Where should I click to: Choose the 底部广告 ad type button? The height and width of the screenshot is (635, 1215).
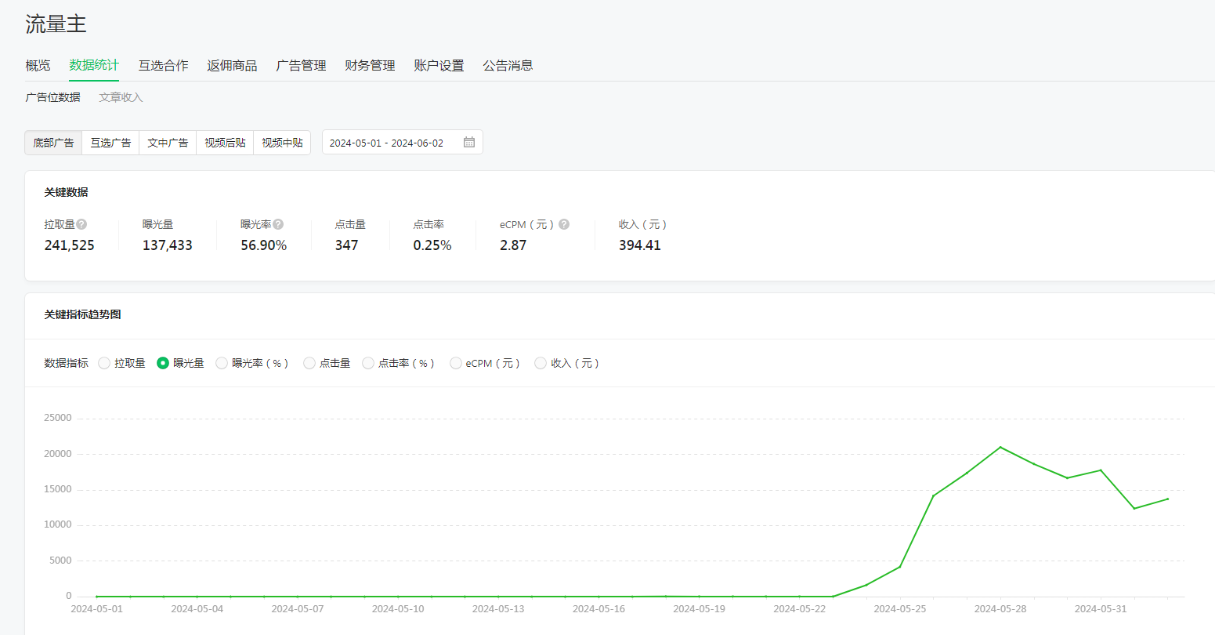tap(53, 143)
